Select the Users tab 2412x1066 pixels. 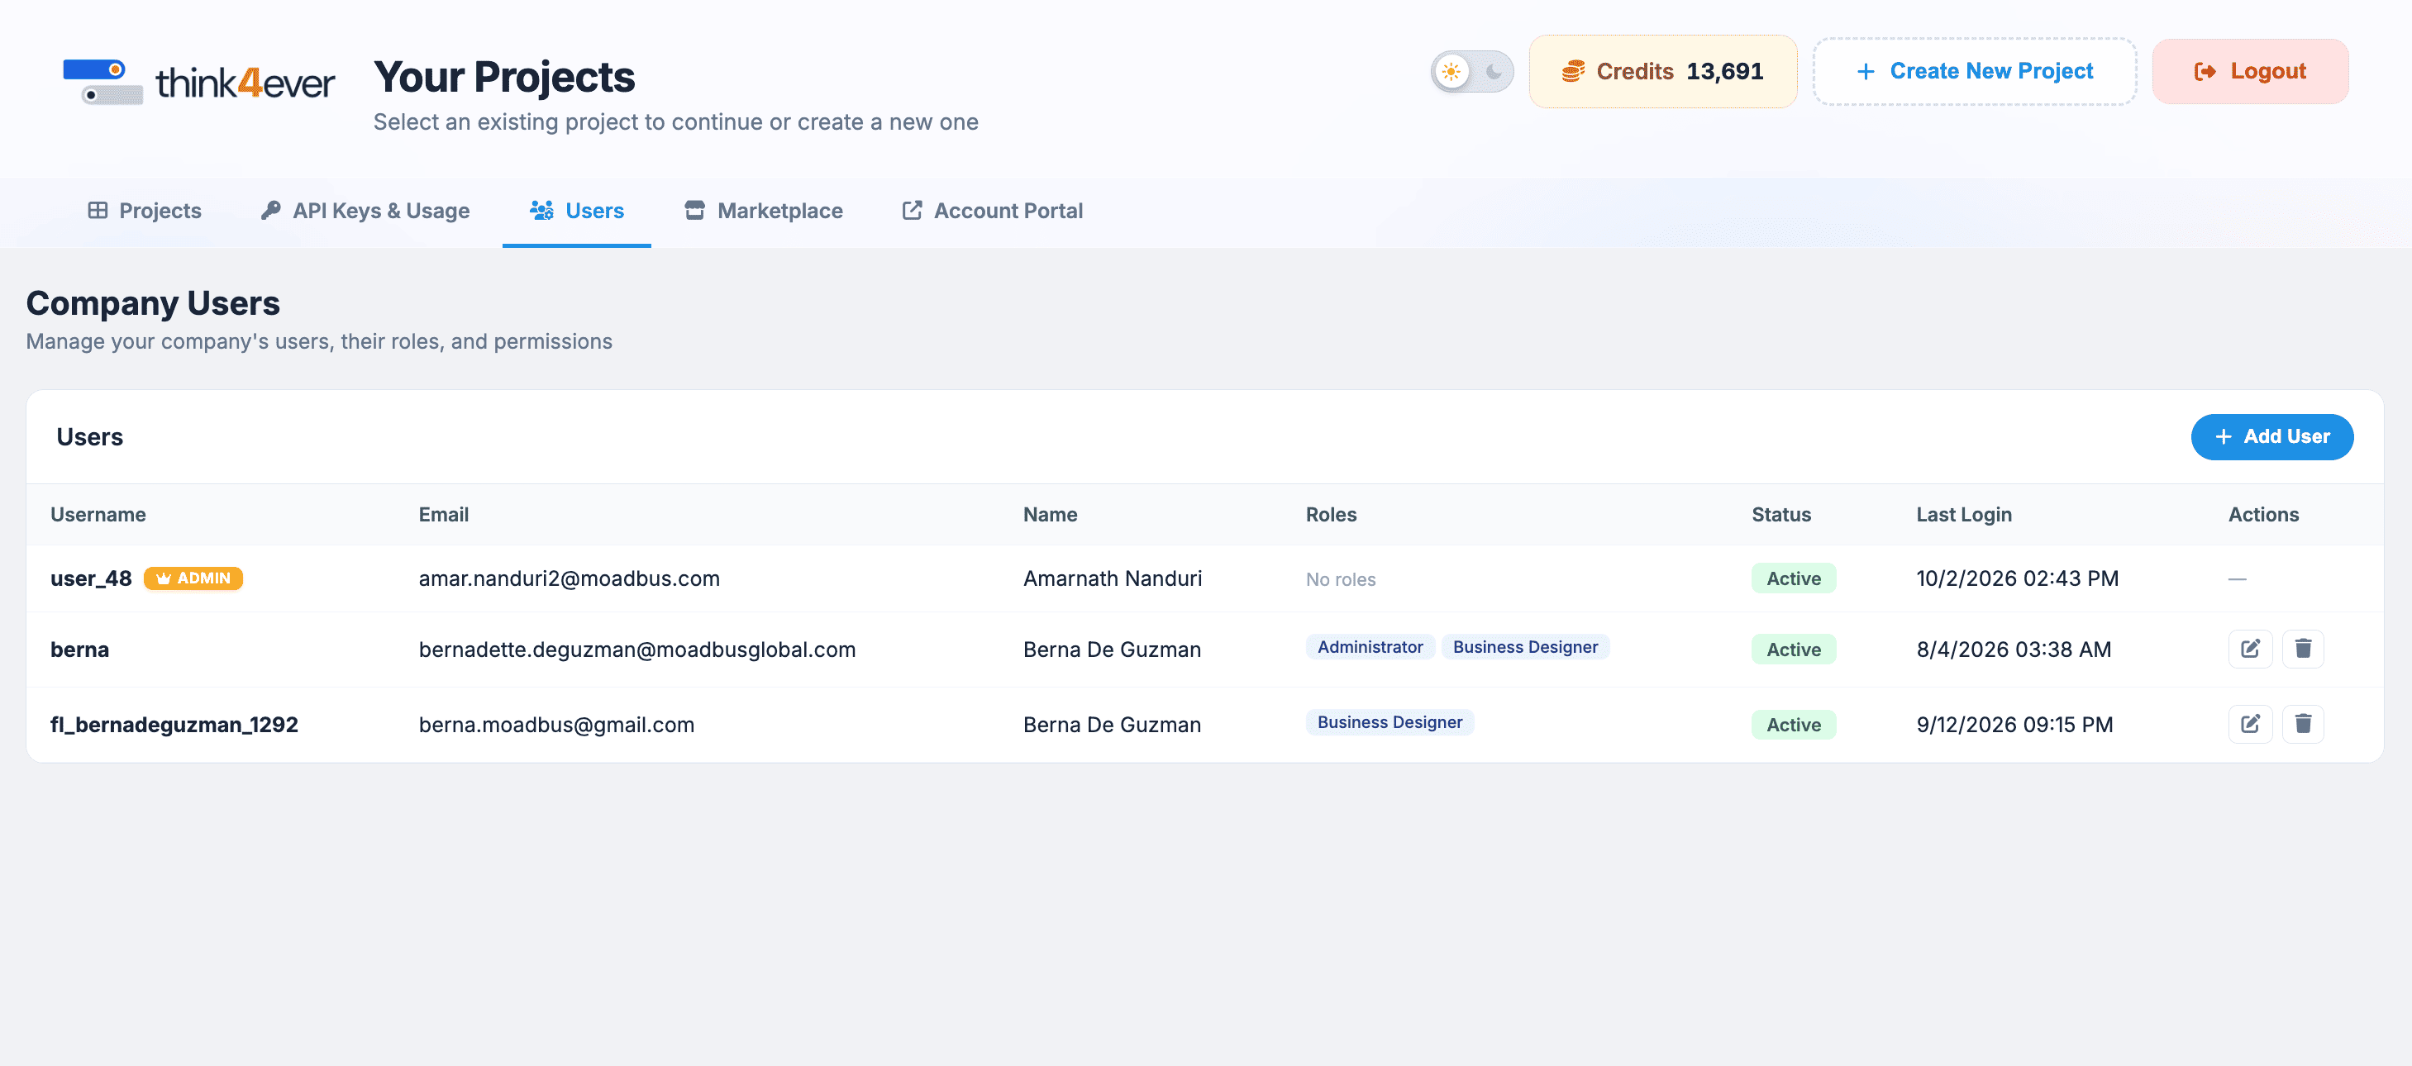[x=577, y=211]
